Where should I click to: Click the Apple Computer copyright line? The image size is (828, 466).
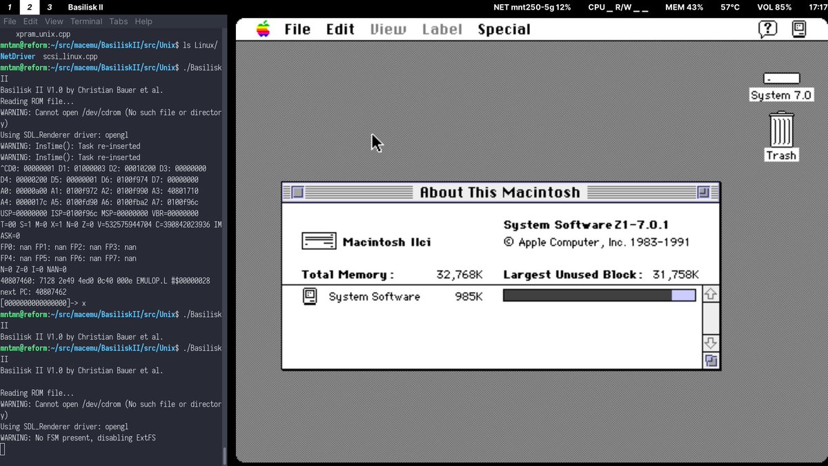(596, 242)
